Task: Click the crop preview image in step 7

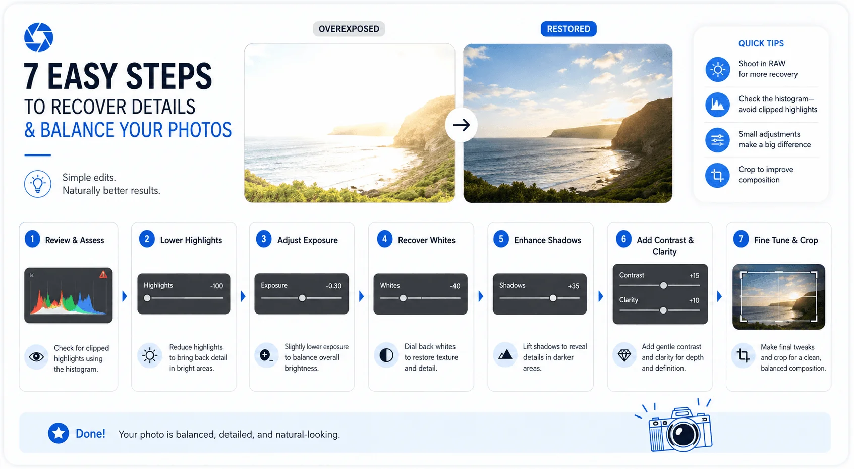Action: click(x=779, y=297)
